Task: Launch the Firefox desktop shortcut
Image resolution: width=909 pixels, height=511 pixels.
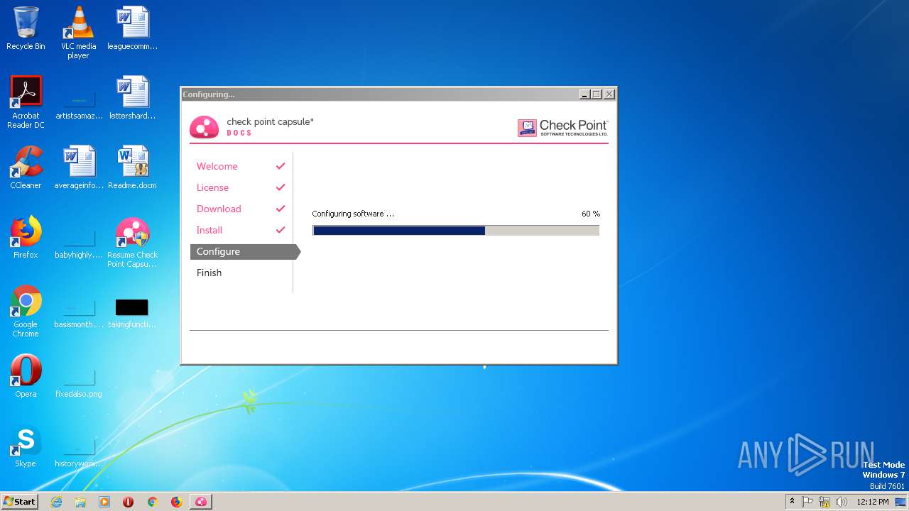Action: pos(26,237)
